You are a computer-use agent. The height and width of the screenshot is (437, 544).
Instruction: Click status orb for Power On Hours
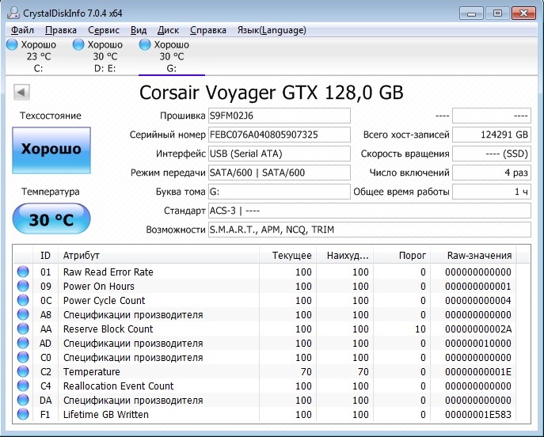(x=23, y=286)
